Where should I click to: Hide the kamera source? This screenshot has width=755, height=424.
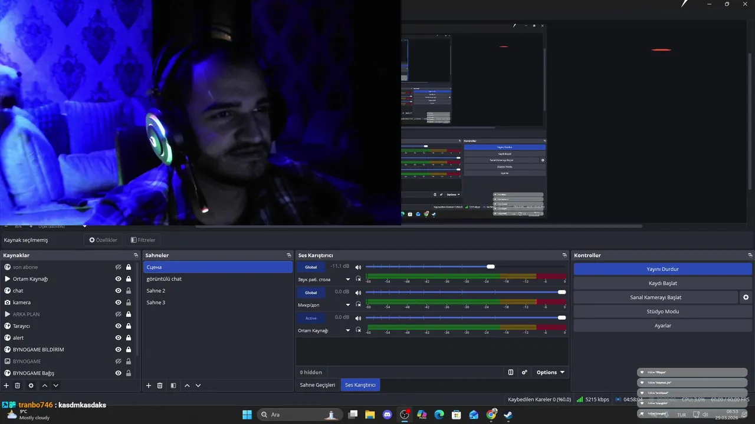point(118,303)
